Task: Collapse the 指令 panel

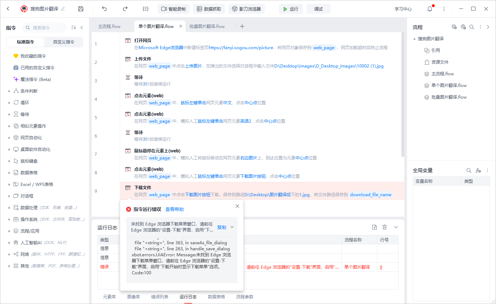Action: [x=82, y=28]
